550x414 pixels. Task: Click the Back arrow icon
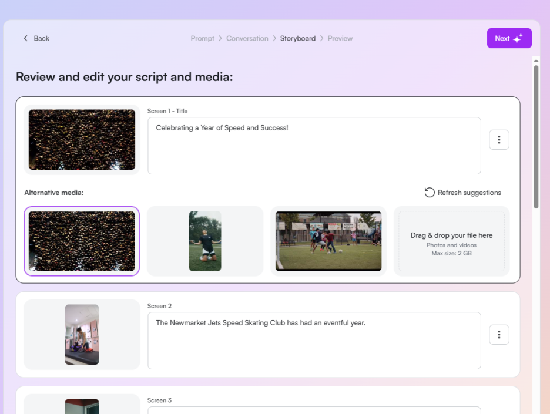(x=26, y=38)
